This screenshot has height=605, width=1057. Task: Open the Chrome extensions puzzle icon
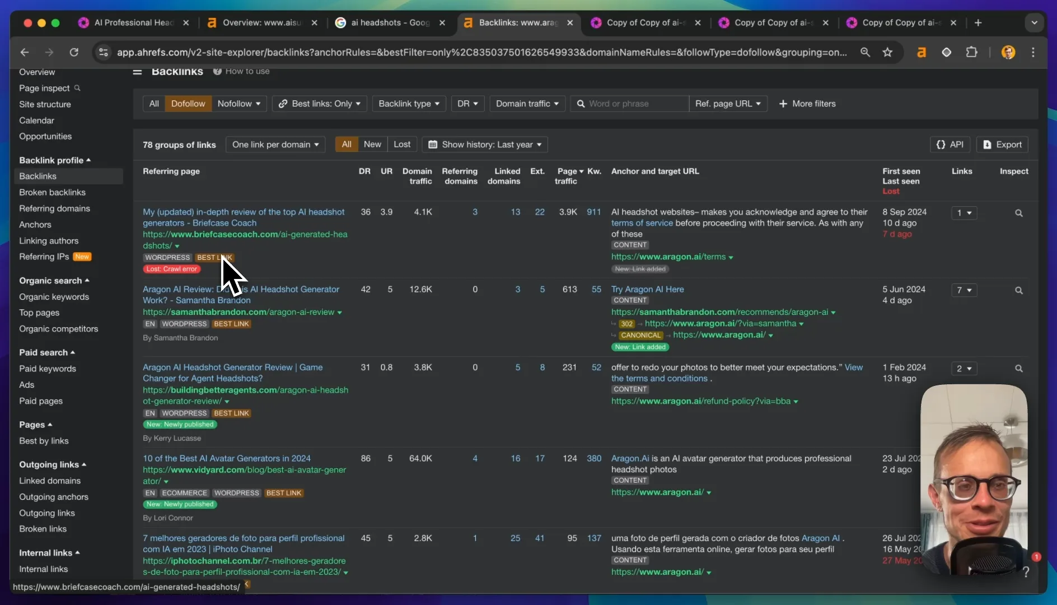[972, 52]
